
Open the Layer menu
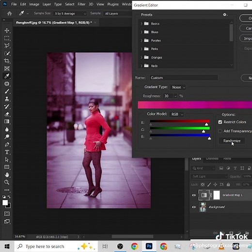47,4
